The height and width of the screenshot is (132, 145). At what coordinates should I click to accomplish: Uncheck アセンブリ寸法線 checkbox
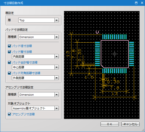pyautogui.click(x=9, y=114)
